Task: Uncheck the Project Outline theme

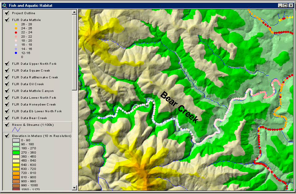Action: tap(7, 13)
